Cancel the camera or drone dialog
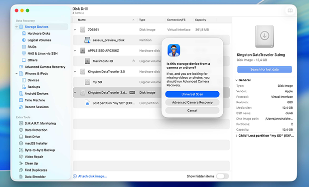Image resolution: width=309 pixels, height=187 pixels. 192,111
